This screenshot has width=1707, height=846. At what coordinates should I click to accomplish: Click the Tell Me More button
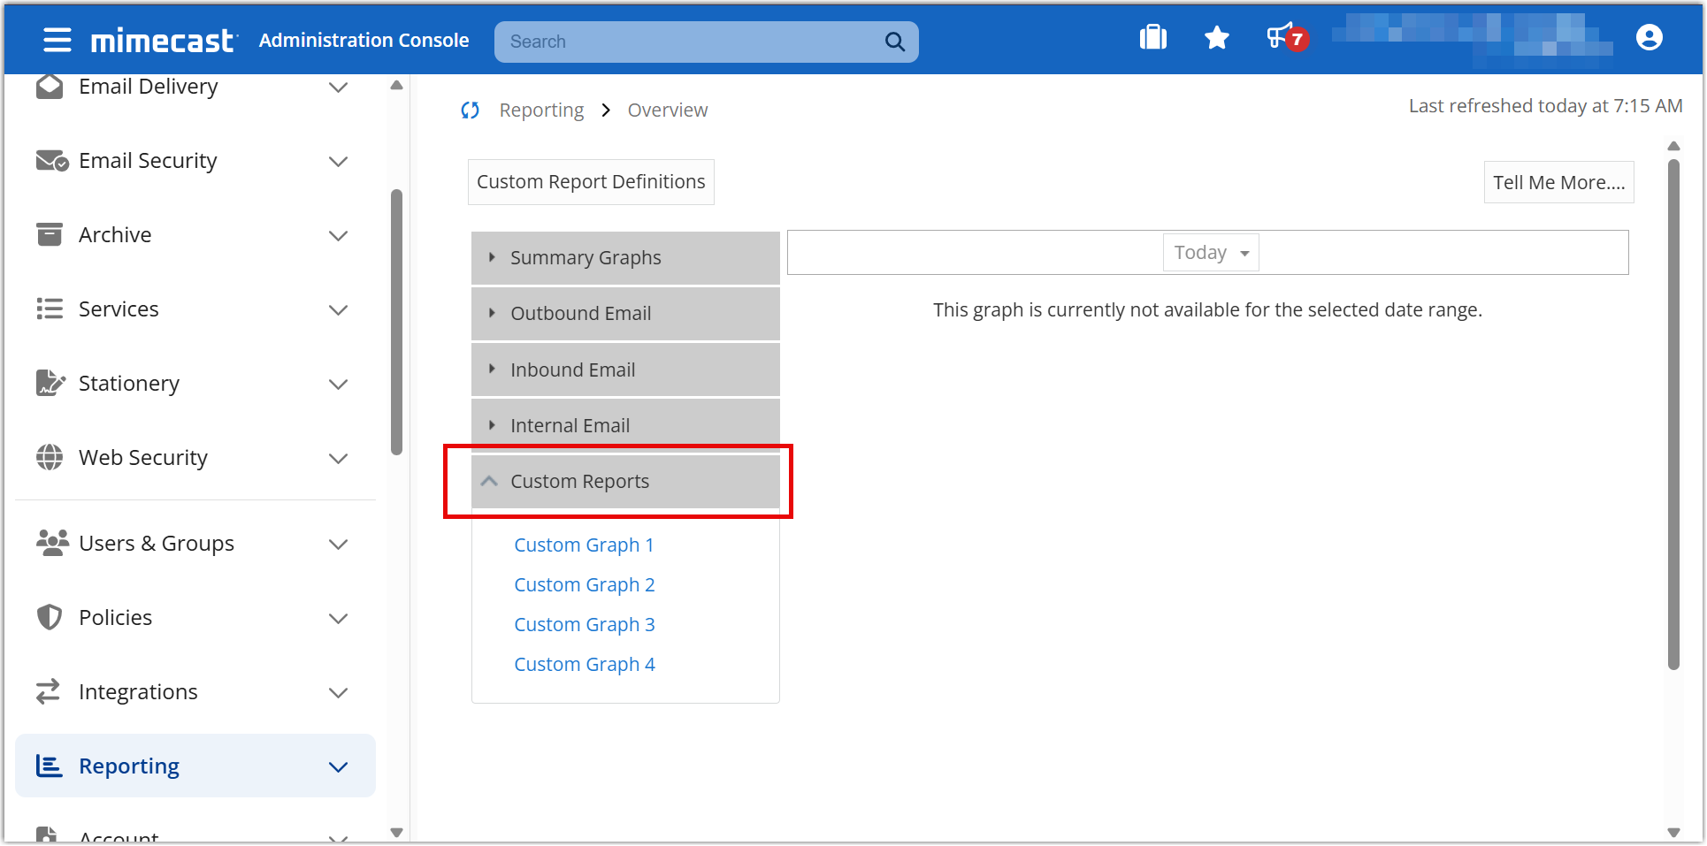(x=1558, y=182)
